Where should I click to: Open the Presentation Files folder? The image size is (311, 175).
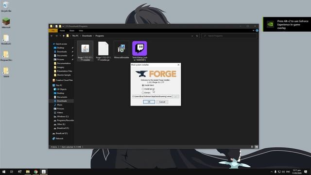click(64, 71)
